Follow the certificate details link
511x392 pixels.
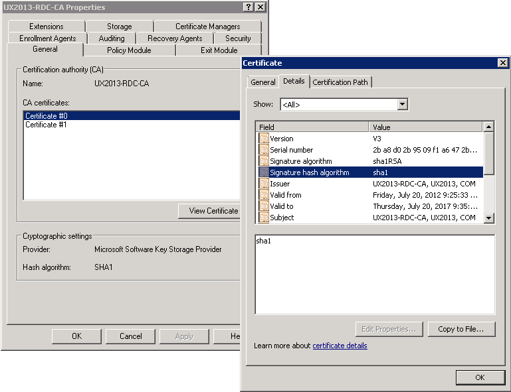[x=340, y=346]
